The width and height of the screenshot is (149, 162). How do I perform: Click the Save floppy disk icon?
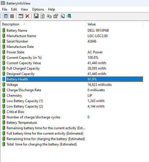36,16
